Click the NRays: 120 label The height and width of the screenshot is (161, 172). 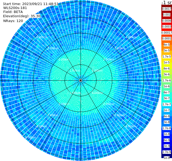[13, 21]
